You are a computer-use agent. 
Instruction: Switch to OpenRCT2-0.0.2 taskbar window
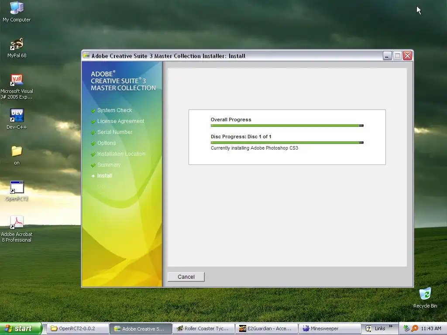[x=78, y=328]
